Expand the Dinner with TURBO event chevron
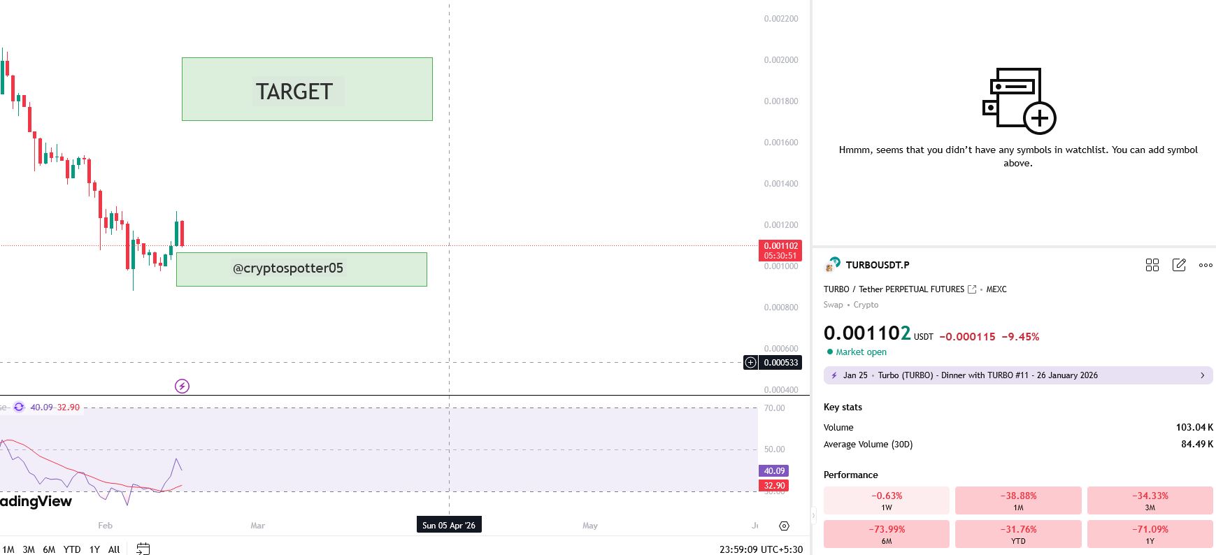This screenshot has height=555, width=1216. tap(1203, 375)
